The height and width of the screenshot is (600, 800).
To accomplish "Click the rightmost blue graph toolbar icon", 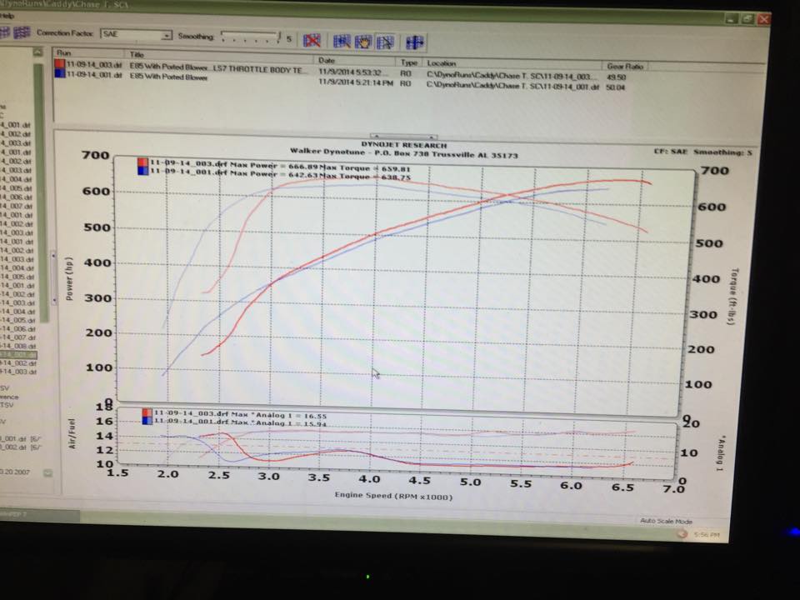I will pyautogui.click(x=414, y=42).
